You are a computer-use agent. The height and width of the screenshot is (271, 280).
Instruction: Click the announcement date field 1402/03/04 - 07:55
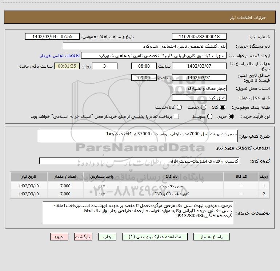(x=52, y=37)
